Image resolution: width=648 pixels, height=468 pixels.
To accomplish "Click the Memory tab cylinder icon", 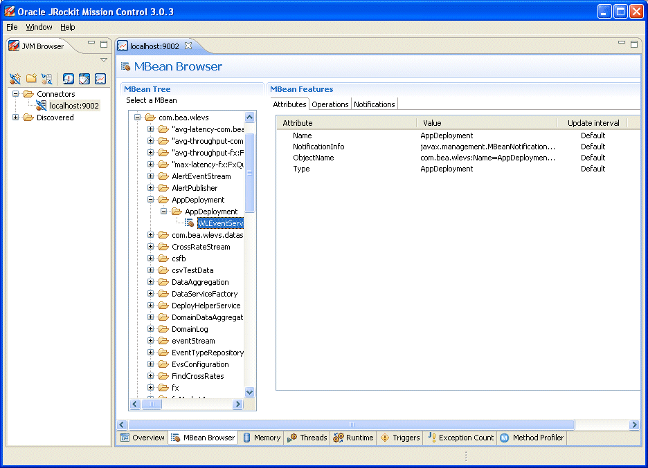I will (x=246, y=438).
